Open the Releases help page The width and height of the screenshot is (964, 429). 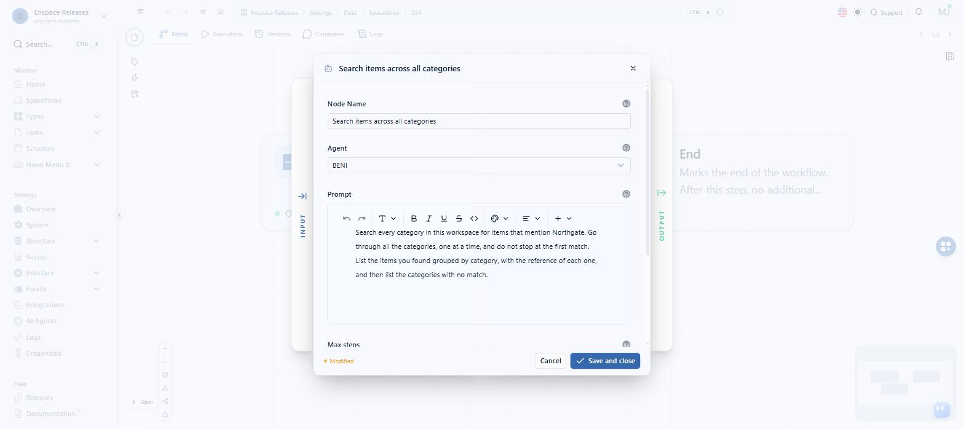[x=57, y=398]
